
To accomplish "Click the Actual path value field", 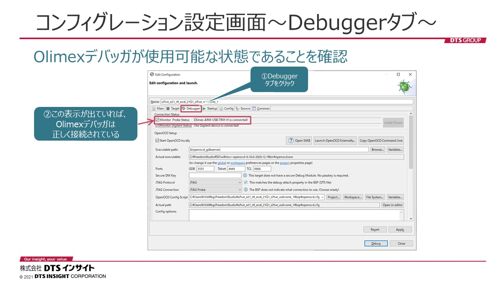I will tap(284, 205).
